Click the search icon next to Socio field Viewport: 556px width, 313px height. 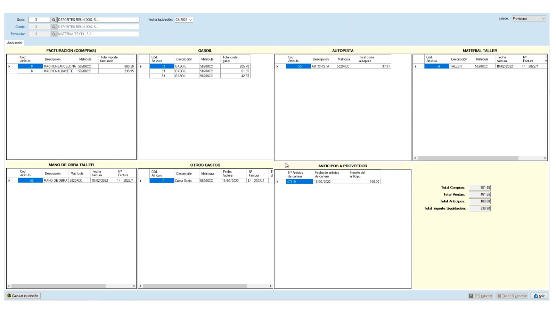click(54, 20)
